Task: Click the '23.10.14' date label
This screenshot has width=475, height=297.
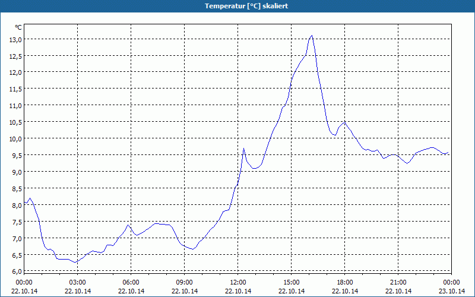Action: pyautogui.click(x=452, y=291)
